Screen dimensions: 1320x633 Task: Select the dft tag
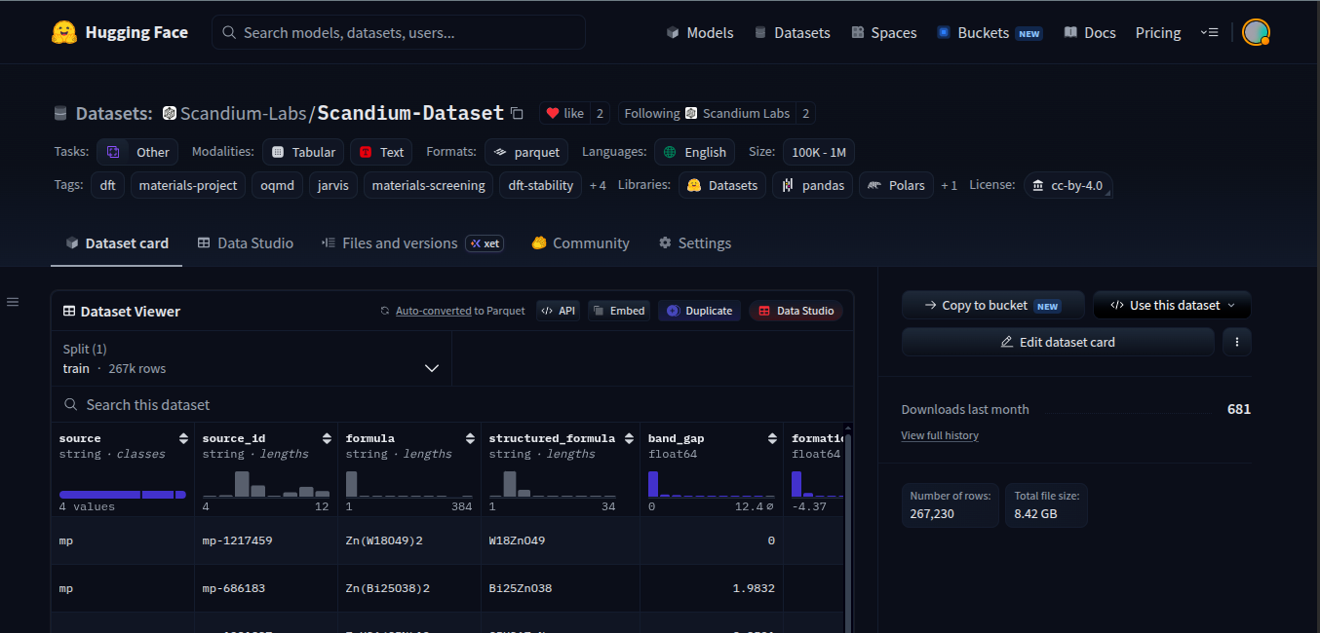click(107, 185)
